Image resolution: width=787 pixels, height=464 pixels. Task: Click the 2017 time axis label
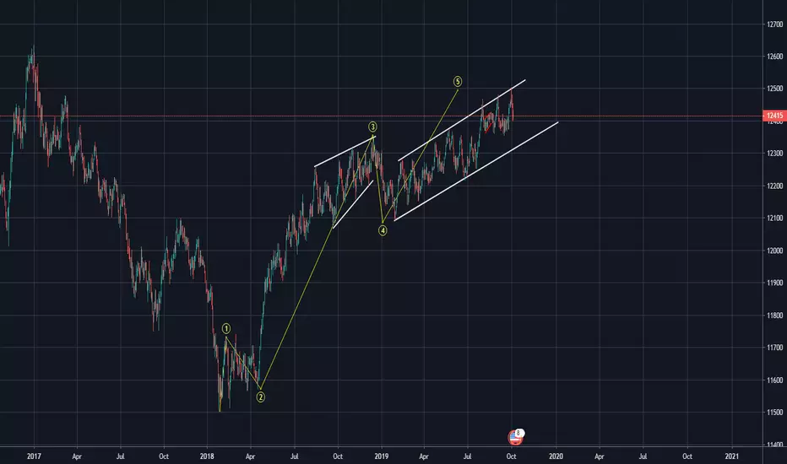click(34, 456)
